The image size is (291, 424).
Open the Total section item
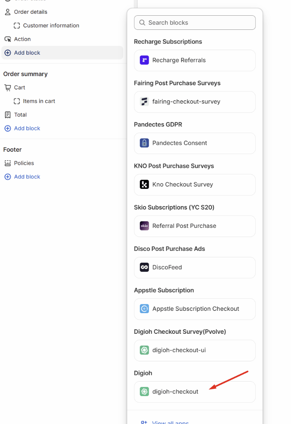click(20, 115)
